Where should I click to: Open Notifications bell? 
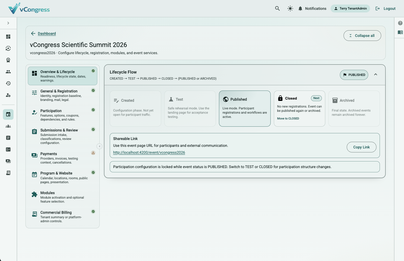(x=312, y=8)
